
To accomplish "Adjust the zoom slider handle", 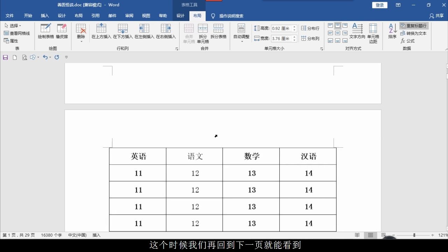I will pyautogui.click(x=414, y=235).
